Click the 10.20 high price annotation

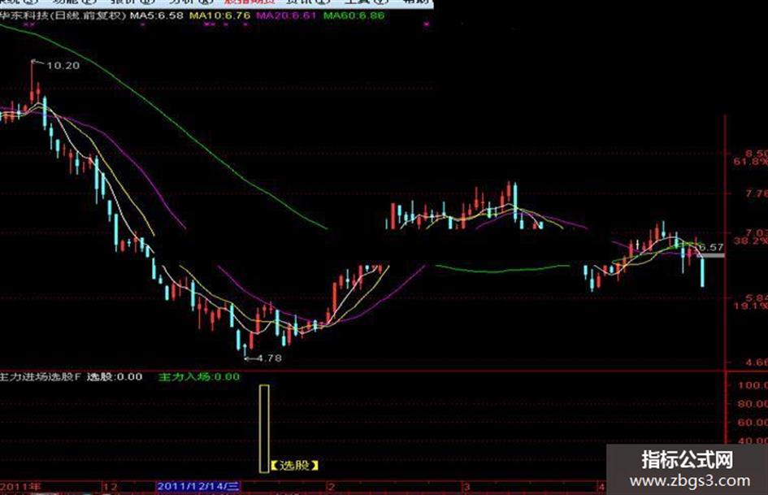click(63, 66)
